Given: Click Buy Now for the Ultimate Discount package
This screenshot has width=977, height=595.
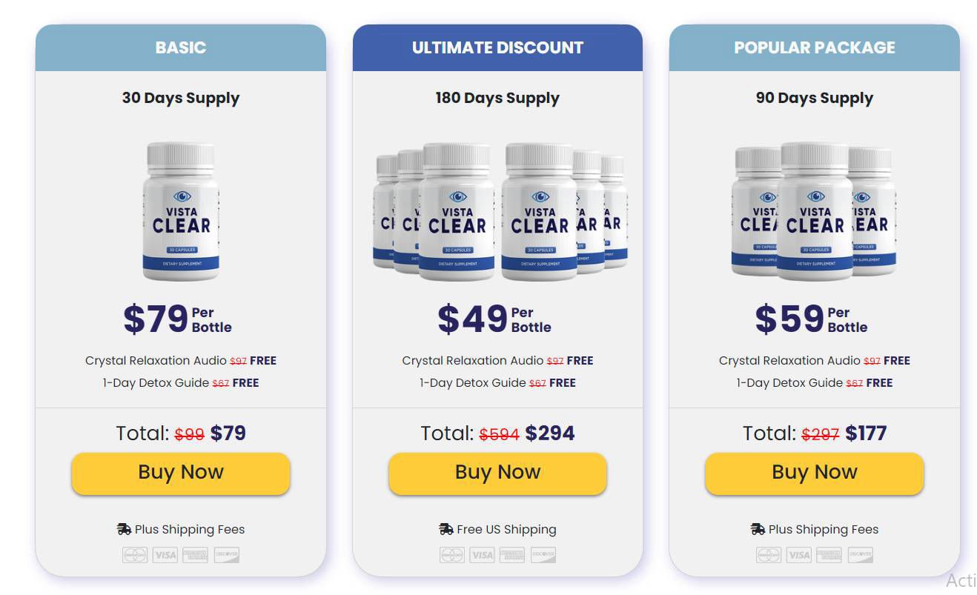Looking at the screenshot, I should [x=497, y=473].
